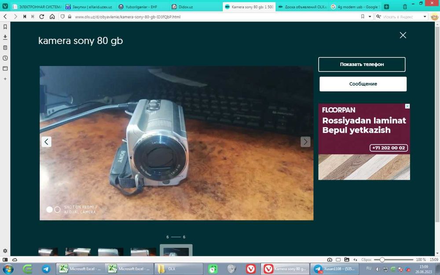The height and width of the screenshot is (275, 440).
Task: Open the FLOORPAN laminate ad
Action: click(364, 142)
